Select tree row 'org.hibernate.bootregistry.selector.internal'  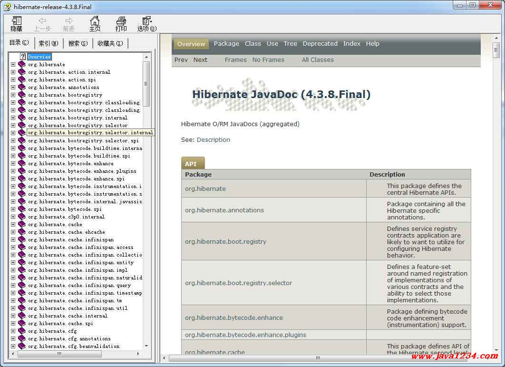coord(90,132)
